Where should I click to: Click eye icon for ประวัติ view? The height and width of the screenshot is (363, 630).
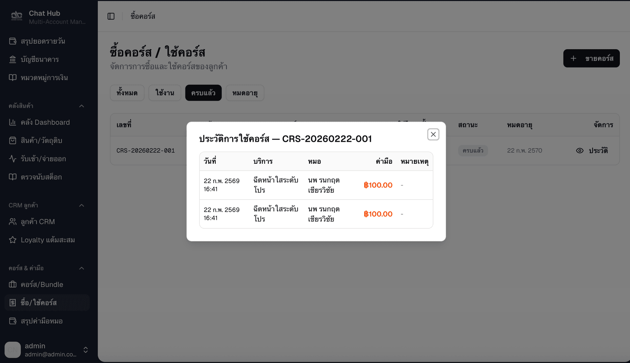click(580, 151)
